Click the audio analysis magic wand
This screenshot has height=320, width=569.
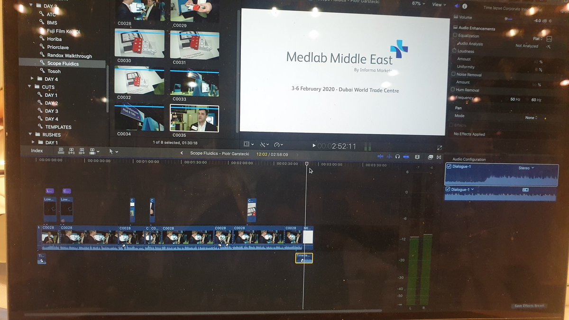pyautogui.click(x=549, y=46)
